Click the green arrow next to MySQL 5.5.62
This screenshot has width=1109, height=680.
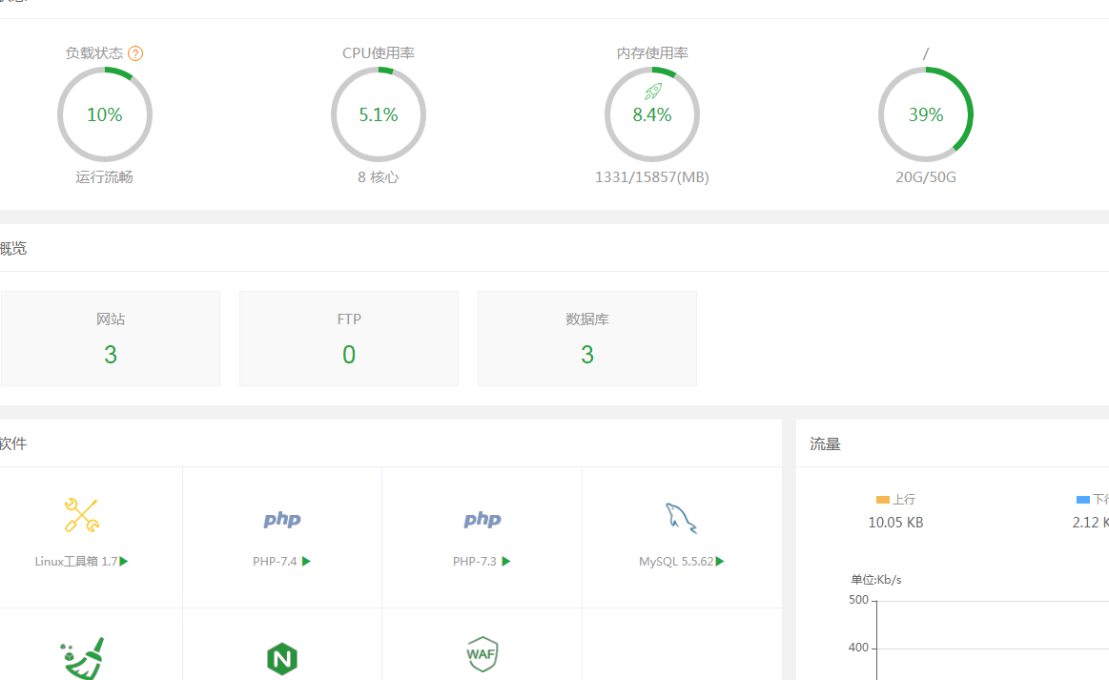(x=720, y=561)
